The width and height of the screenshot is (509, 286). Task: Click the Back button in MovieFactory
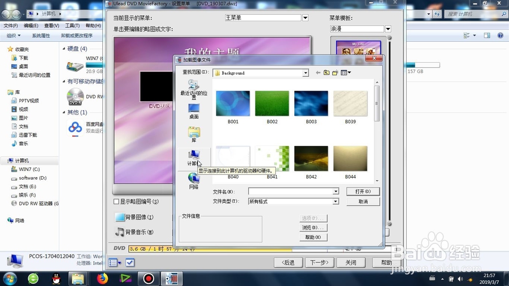tap(288, 262)
